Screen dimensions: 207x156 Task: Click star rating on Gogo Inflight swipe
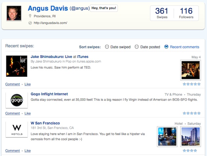click(x=192, y=113)
